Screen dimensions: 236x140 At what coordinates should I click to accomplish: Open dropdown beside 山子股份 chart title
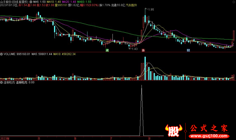coord(31,2)
